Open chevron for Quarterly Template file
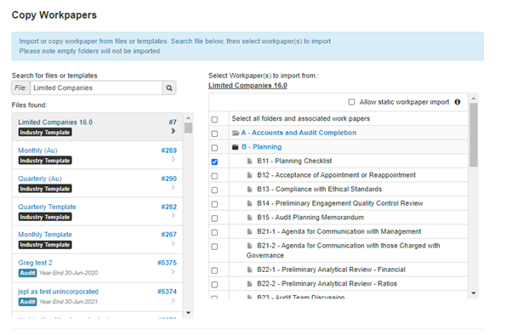Screen dimensions: 512x335 click(173, 215)
